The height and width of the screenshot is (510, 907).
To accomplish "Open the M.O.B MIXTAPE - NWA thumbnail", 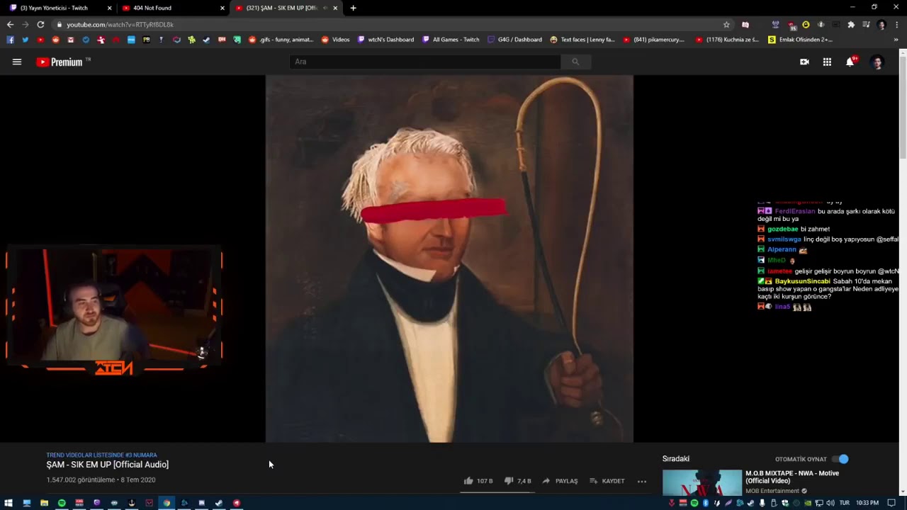I will click(x=702, y=482).
